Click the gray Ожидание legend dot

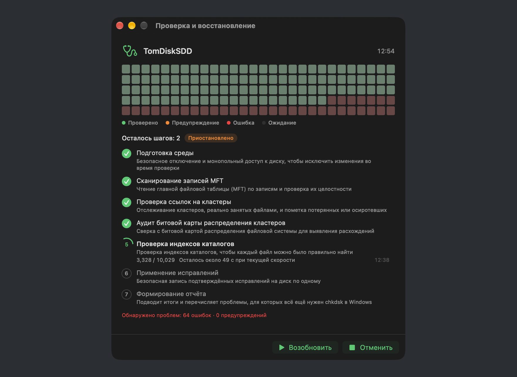tap(264, 123)
